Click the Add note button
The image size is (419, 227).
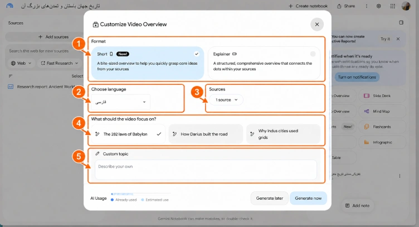click(x=358, y=206)
